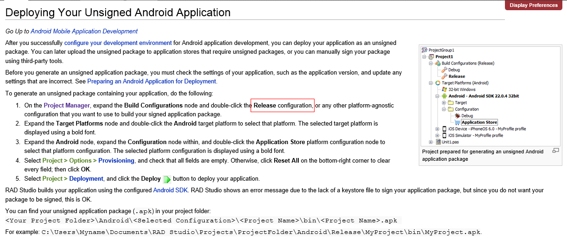567x240 pixels.
Task: Click the C:\Users\Myname example path
Action: click(261, 232)
